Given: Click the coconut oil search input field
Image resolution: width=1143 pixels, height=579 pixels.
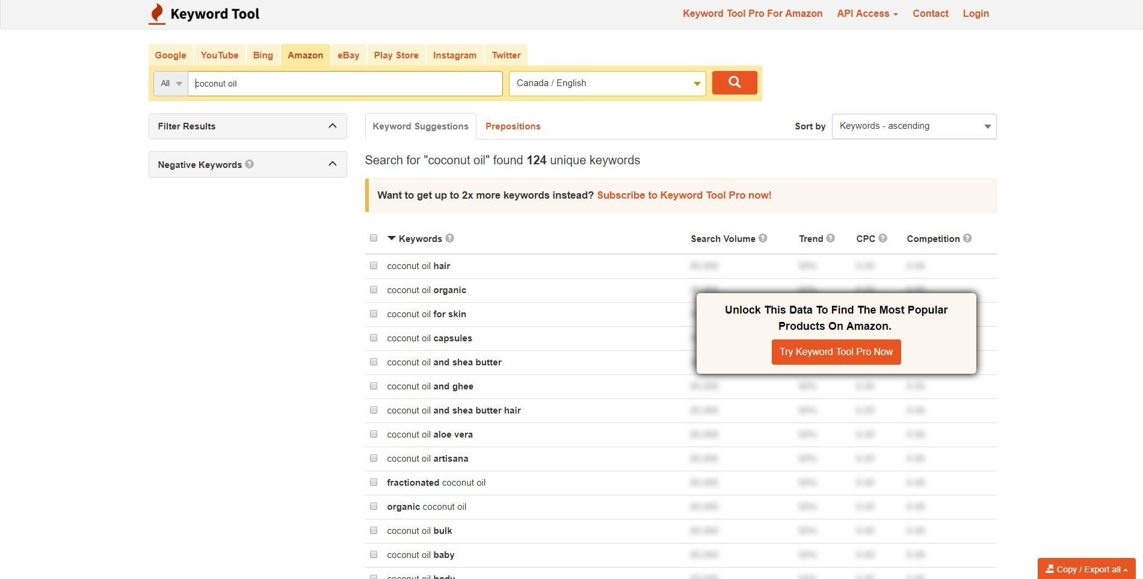Looking at the screenshot, I should [x=345, y=84].
